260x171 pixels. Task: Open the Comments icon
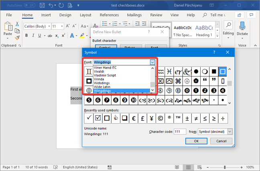252,15
